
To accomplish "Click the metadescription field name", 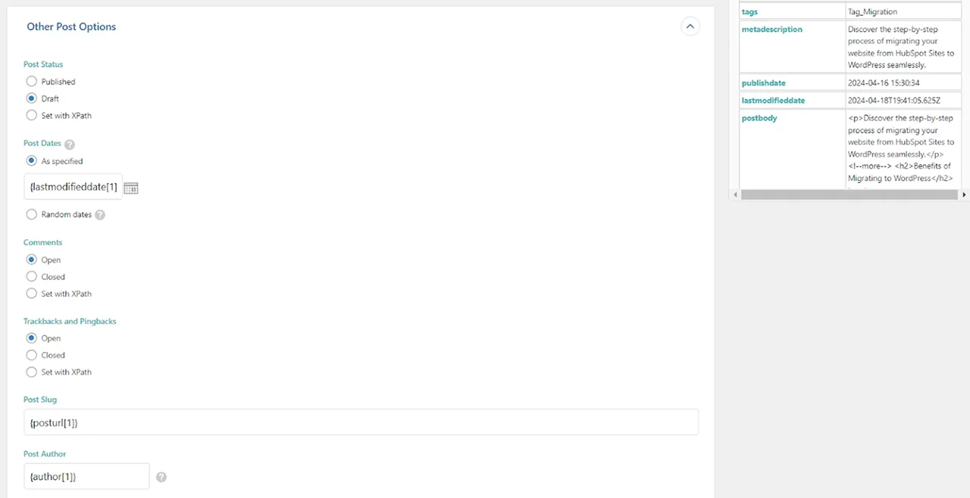I will click(771, 30).
